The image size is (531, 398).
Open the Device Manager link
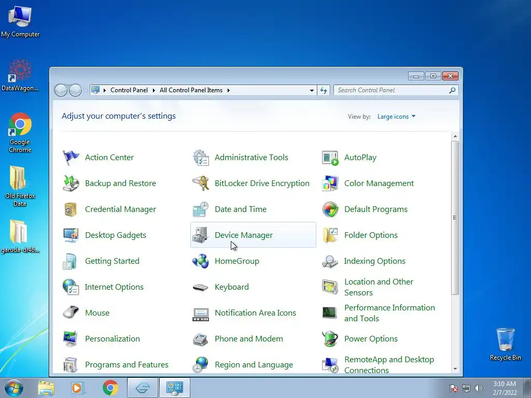click(244, 235)
